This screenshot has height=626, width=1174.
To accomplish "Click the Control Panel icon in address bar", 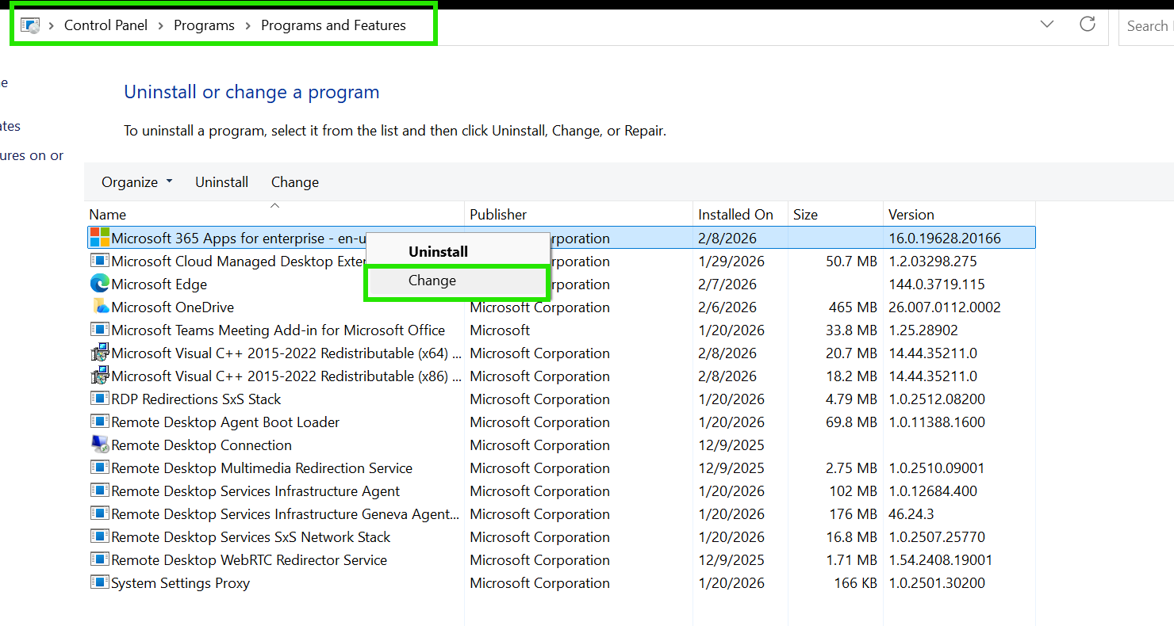I will point(30,25).
